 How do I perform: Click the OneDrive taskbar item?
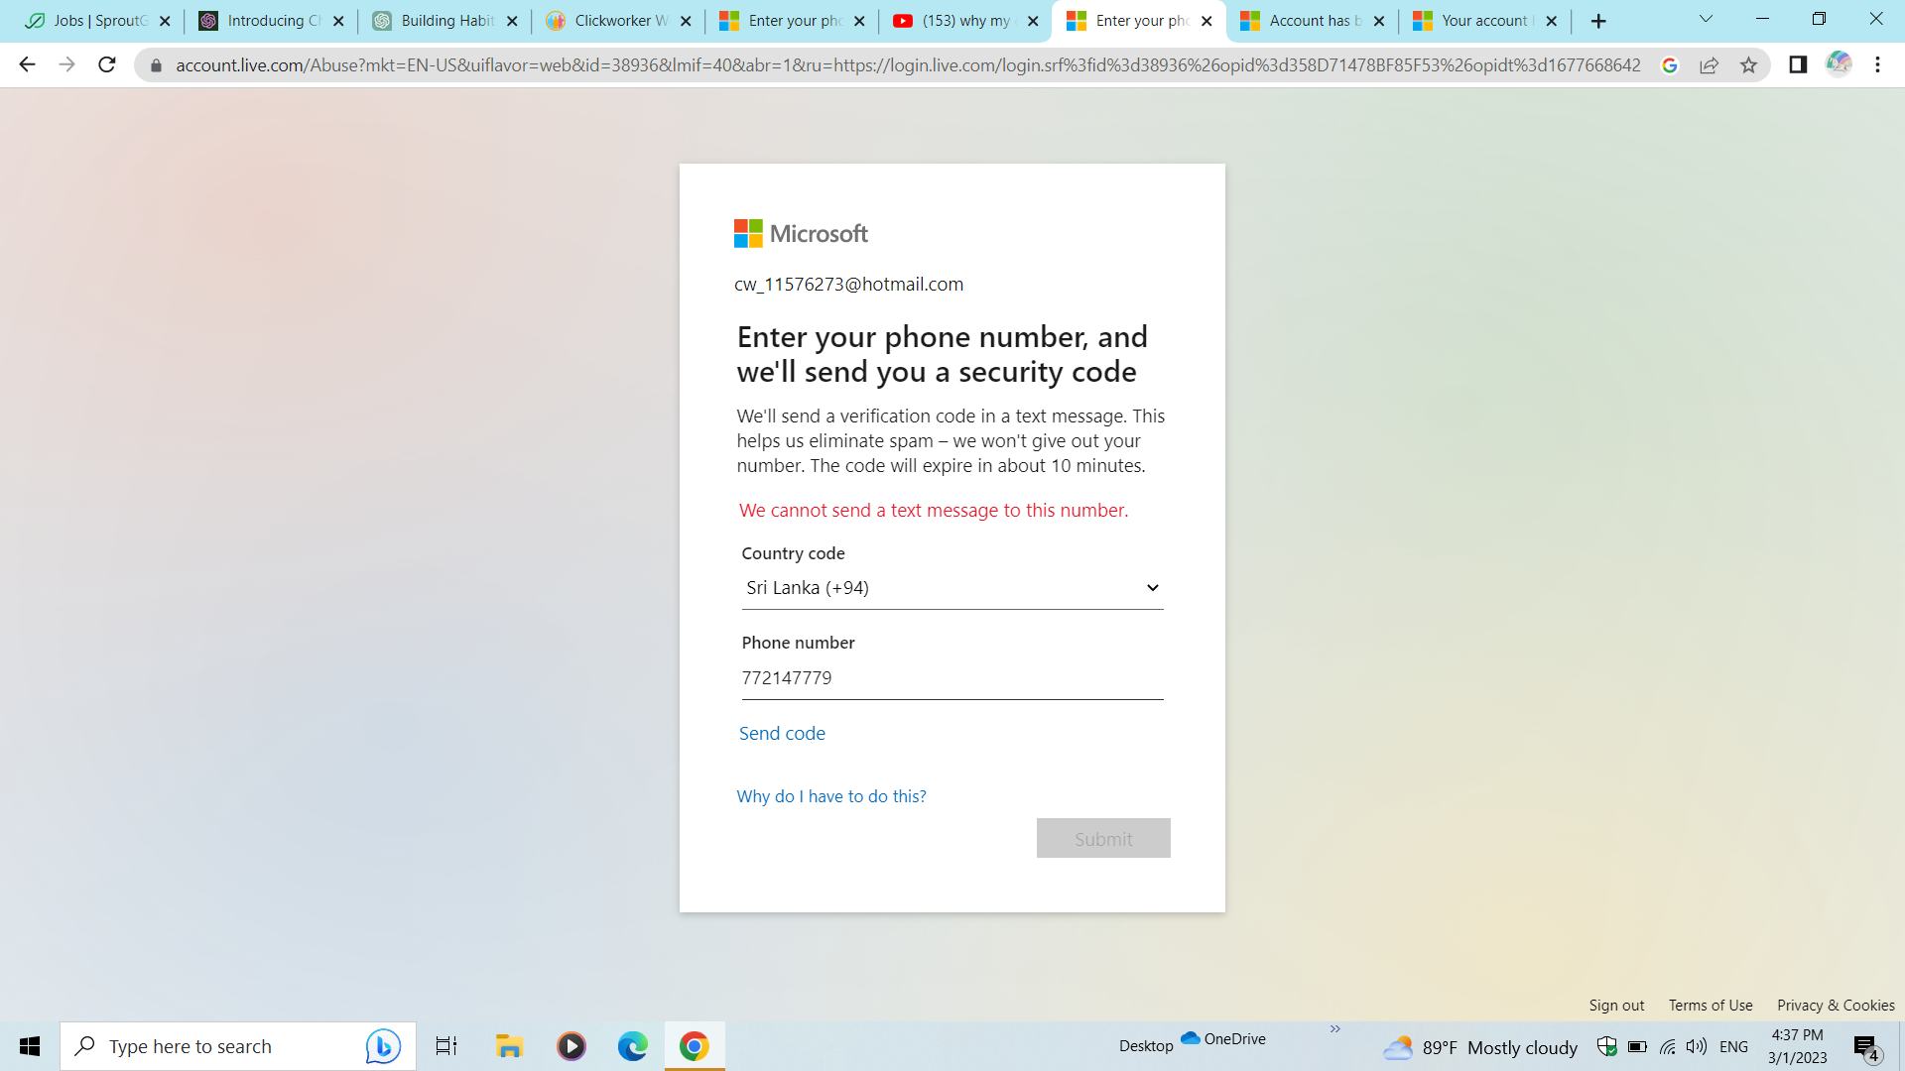coord(1223,1038)
